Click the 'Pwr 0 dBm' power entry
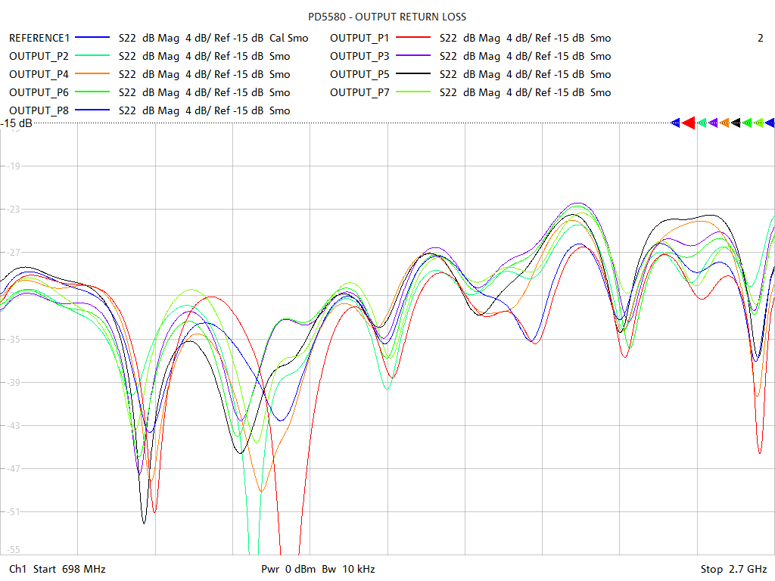The height and width of the screenshot is (581, 775). tap(288, 569)
